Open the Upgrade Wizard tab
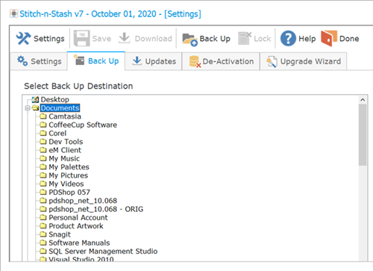 (304, 61)
